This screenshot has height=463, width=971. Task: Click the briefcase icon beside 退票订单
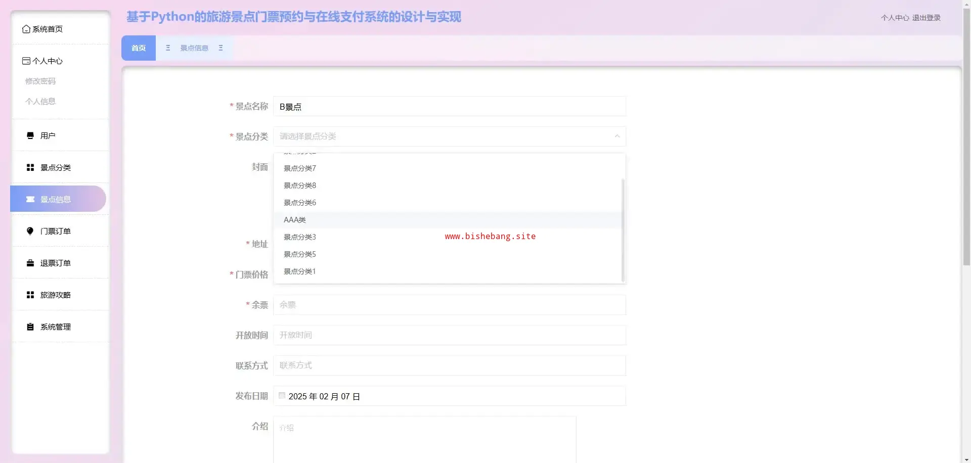(x=30, y=263)
